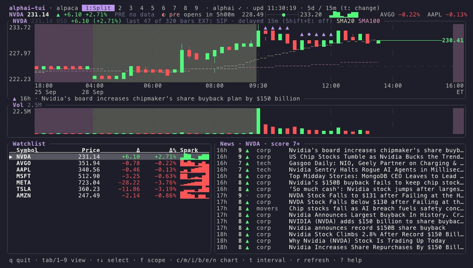This screenshot has width=473, height=268.
Task: Click the up arrow in the Why Nvidia Stock row
Action: click(247, 241)
